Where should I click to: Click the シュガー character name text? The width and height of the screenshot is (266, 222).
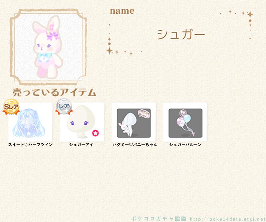pos(181,34)
